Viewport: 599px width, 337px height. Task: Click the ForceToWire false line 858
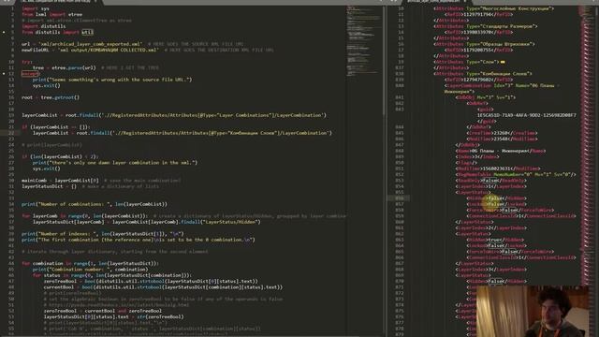point(510,210)
